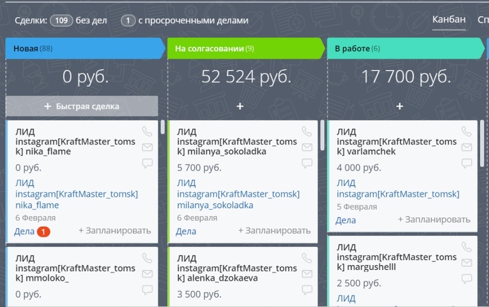Click envelope icon on varlamchek card
This screenshot has height=307, width=489.
[x=467, y=147]
